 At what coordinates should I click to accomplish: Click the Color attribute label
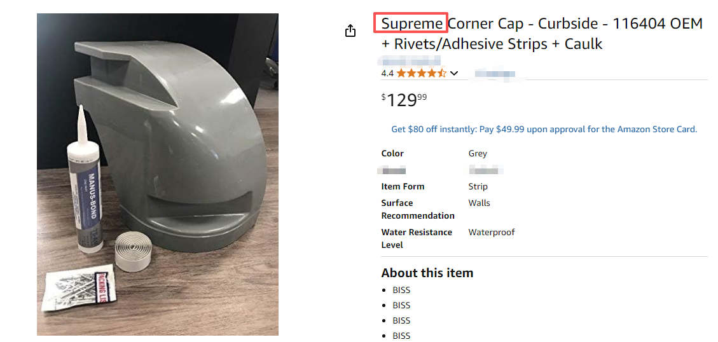click(392, 153)
